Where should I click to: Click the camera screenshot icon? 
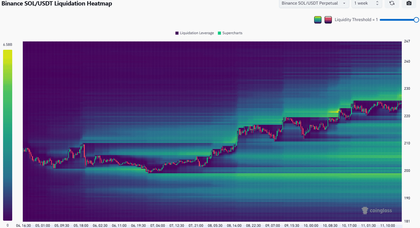click(x=409, y=3)
